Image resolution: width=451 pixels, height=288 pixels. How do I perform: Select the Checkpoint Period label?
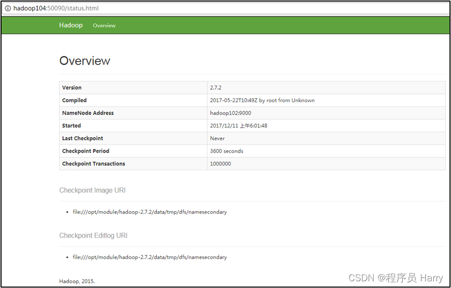86,151
